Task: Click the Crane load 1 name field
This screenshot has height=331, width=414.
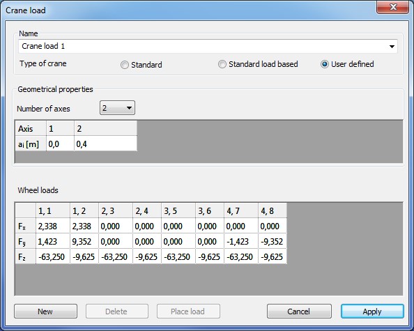Action: click(204, 47)
